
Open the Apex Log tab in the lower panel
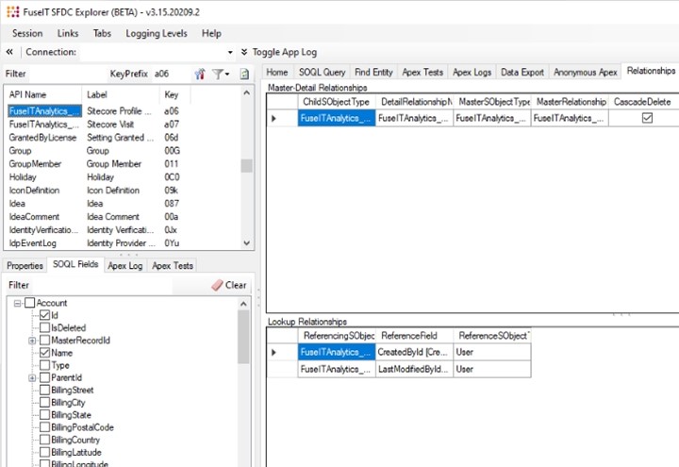[125, 265]
